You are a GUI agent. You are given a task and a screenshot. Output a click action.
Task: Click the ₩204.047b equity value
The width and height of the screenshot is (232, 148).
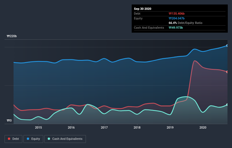[177, 18]
